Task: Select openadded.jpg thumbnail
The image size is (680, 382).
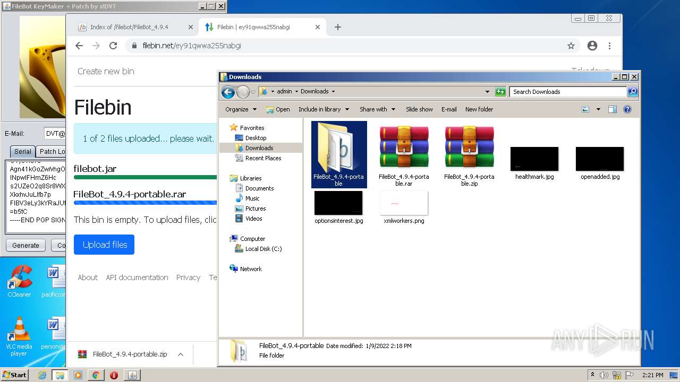Action: (600, 159)
